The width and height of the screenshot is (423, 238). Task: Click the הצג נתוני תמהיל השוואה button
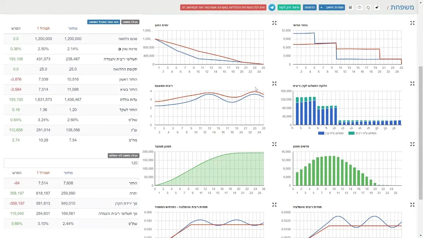(x=104, y=22)
